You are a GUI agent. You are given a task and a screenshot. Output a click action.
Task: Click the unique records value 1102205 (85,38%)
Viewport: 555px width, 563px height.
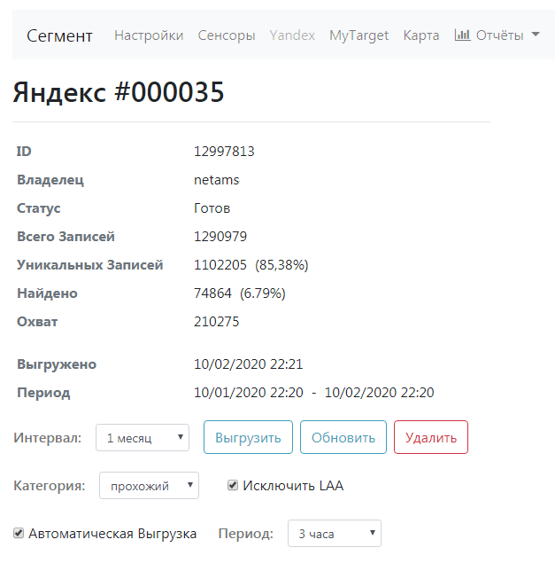[251, 264]
